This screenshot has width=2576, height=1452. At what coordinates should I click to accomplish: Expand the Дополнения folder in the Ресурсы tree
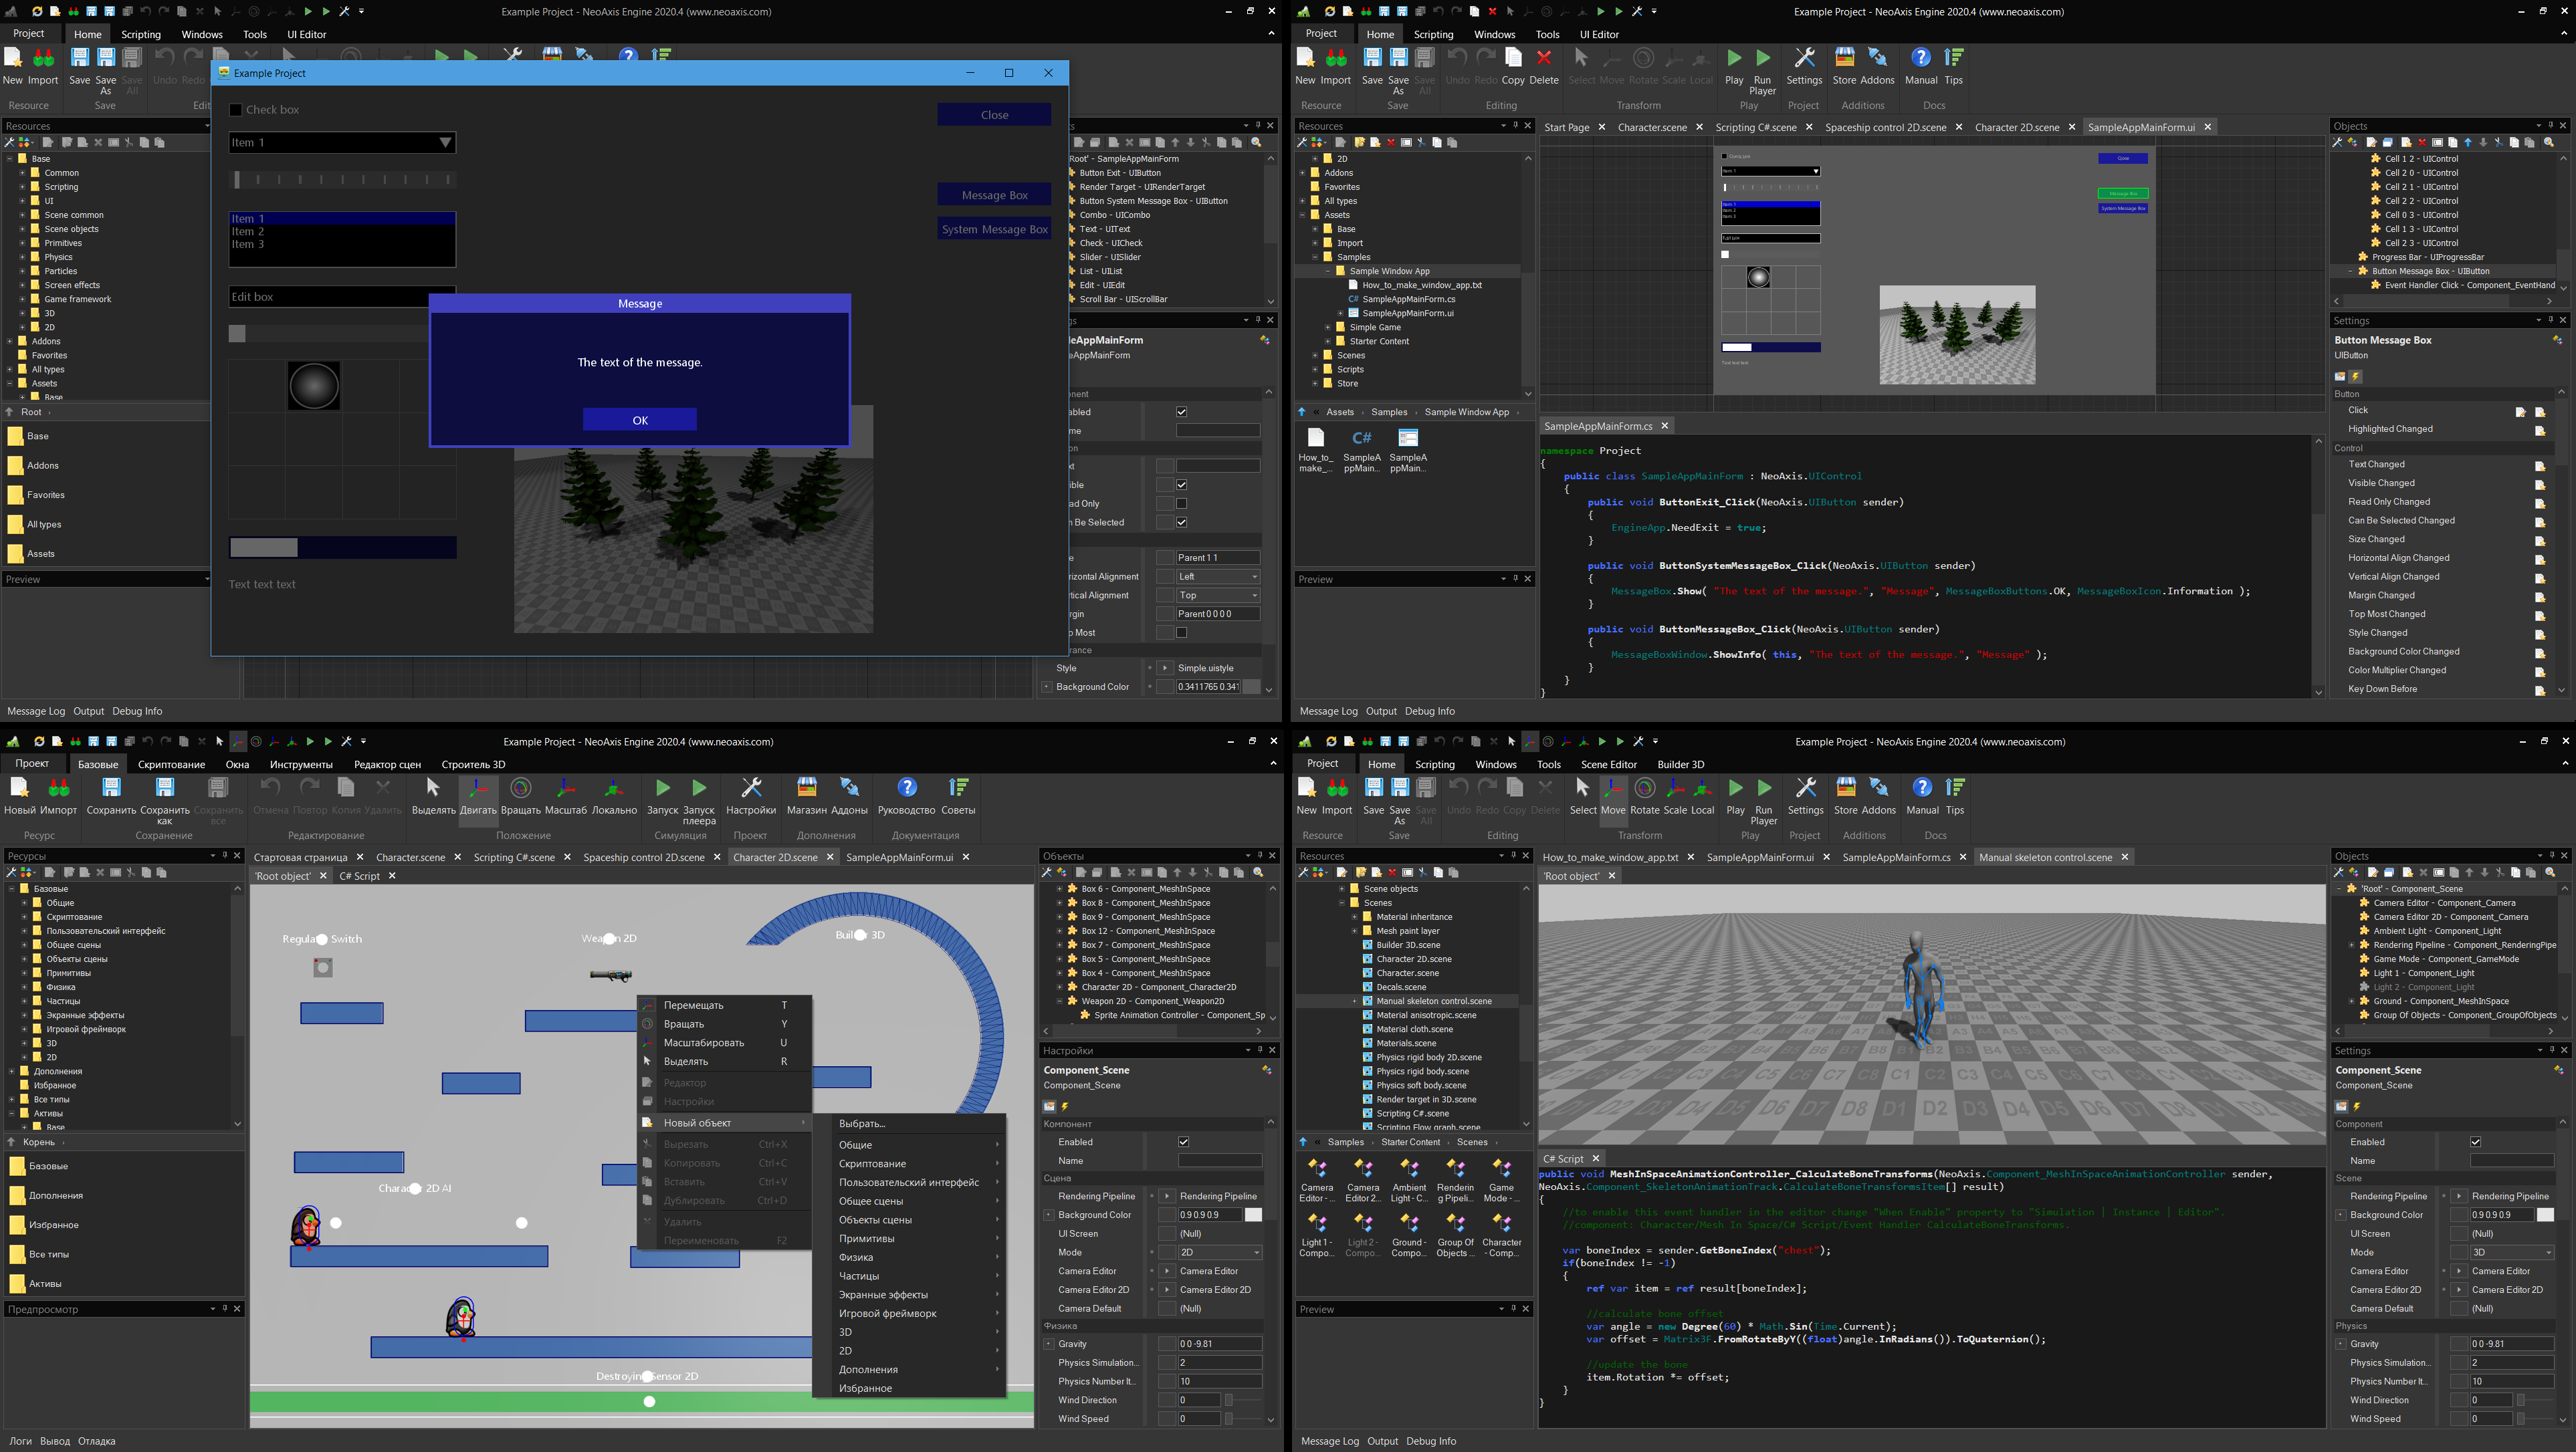point(12,1071)
